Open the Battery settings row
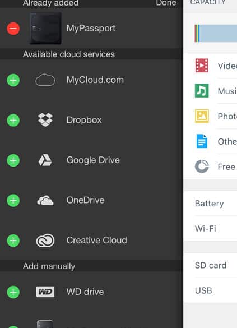This screenshot has height=328, width=237. point(210,204)
